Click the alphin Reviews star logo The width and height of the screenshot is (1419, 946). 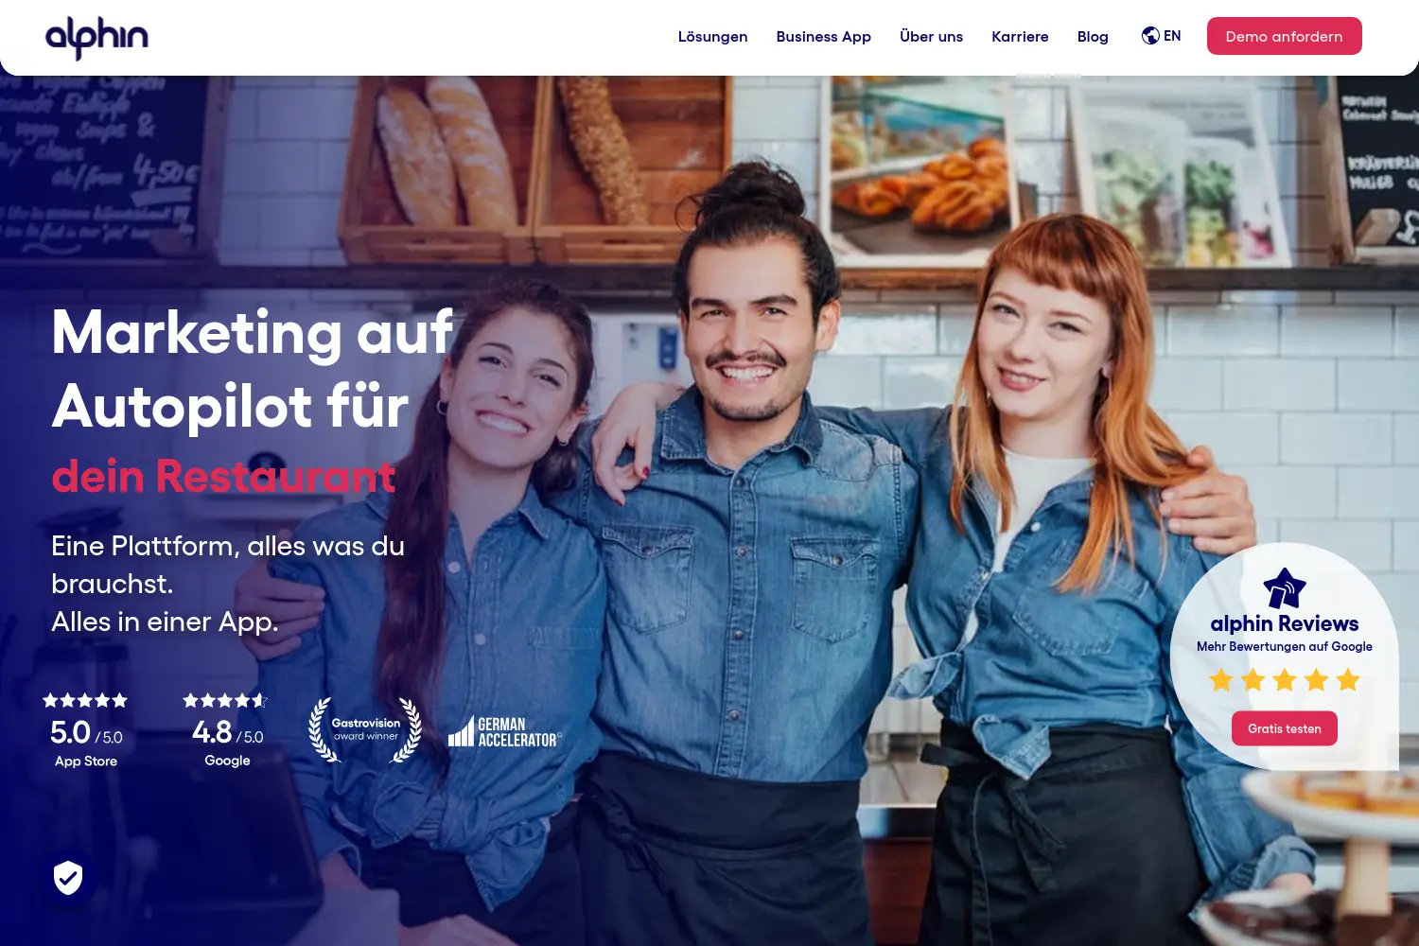point(1285,588)
